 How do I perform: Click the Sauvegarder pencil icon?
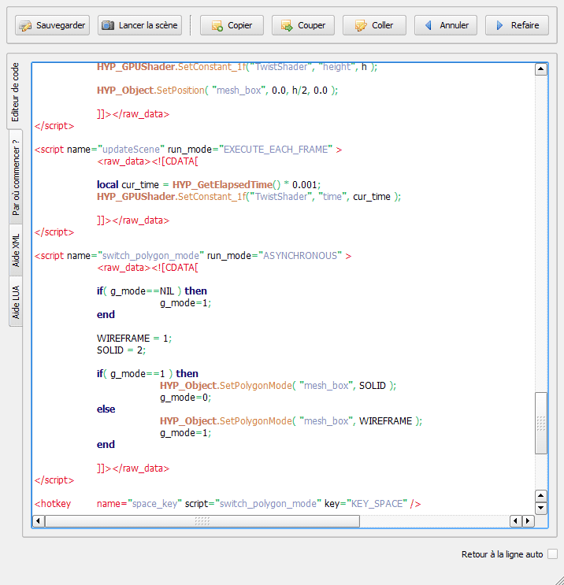tap(25, 26)
